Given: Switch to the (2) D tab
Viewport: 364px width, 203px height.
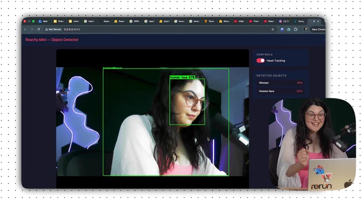Looking at the screenshot, I should point(284,21).
